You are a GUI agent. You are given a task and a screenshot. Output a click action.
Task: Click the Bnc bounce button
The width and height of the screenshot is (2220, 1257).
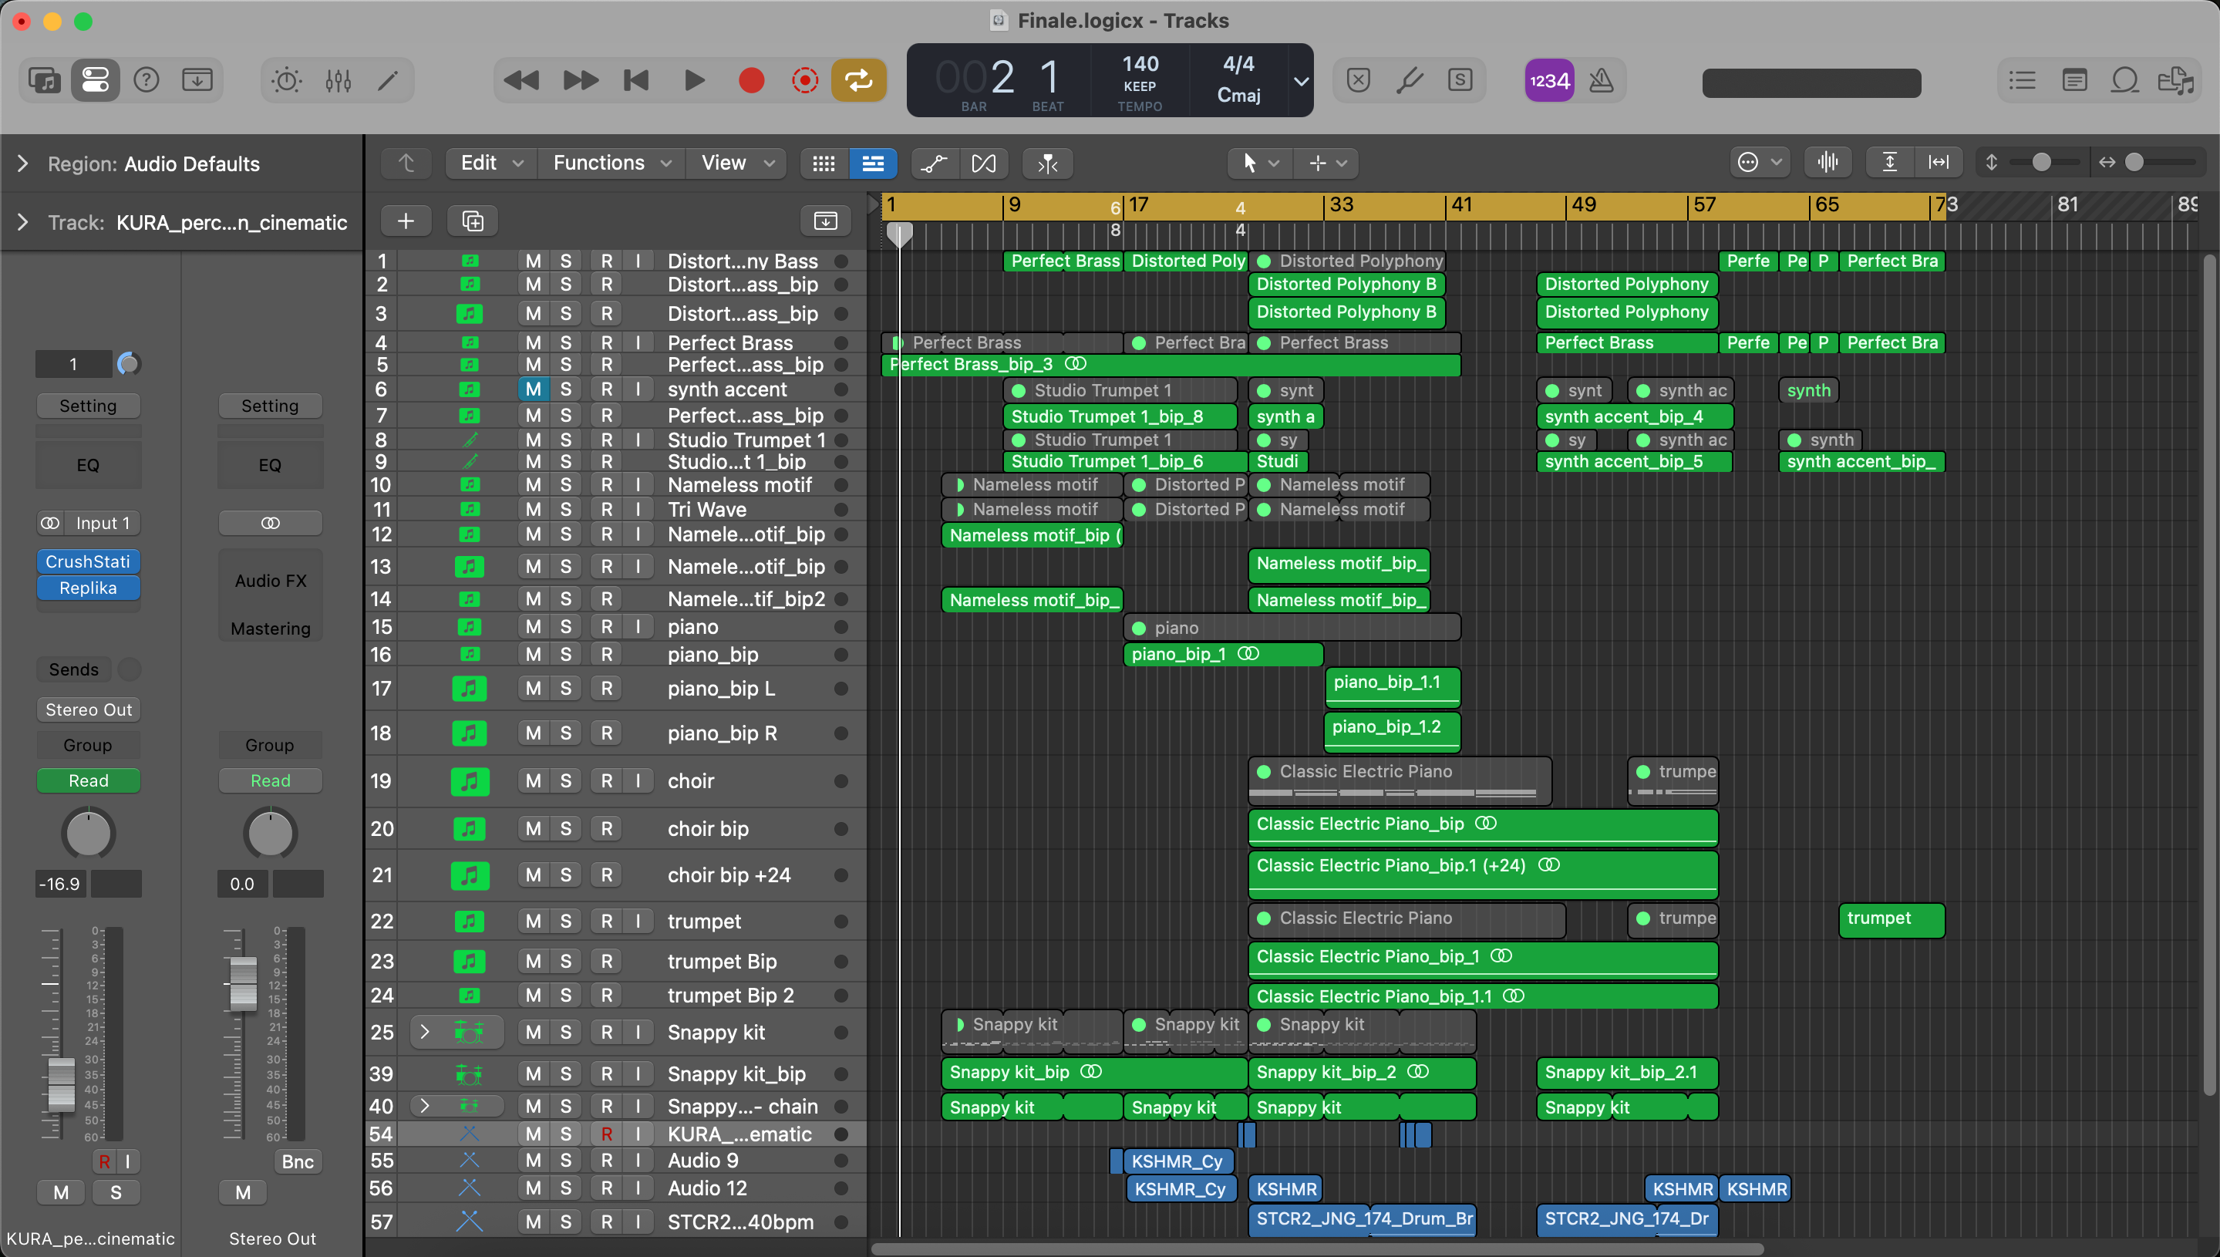(x=297, y=1161)
